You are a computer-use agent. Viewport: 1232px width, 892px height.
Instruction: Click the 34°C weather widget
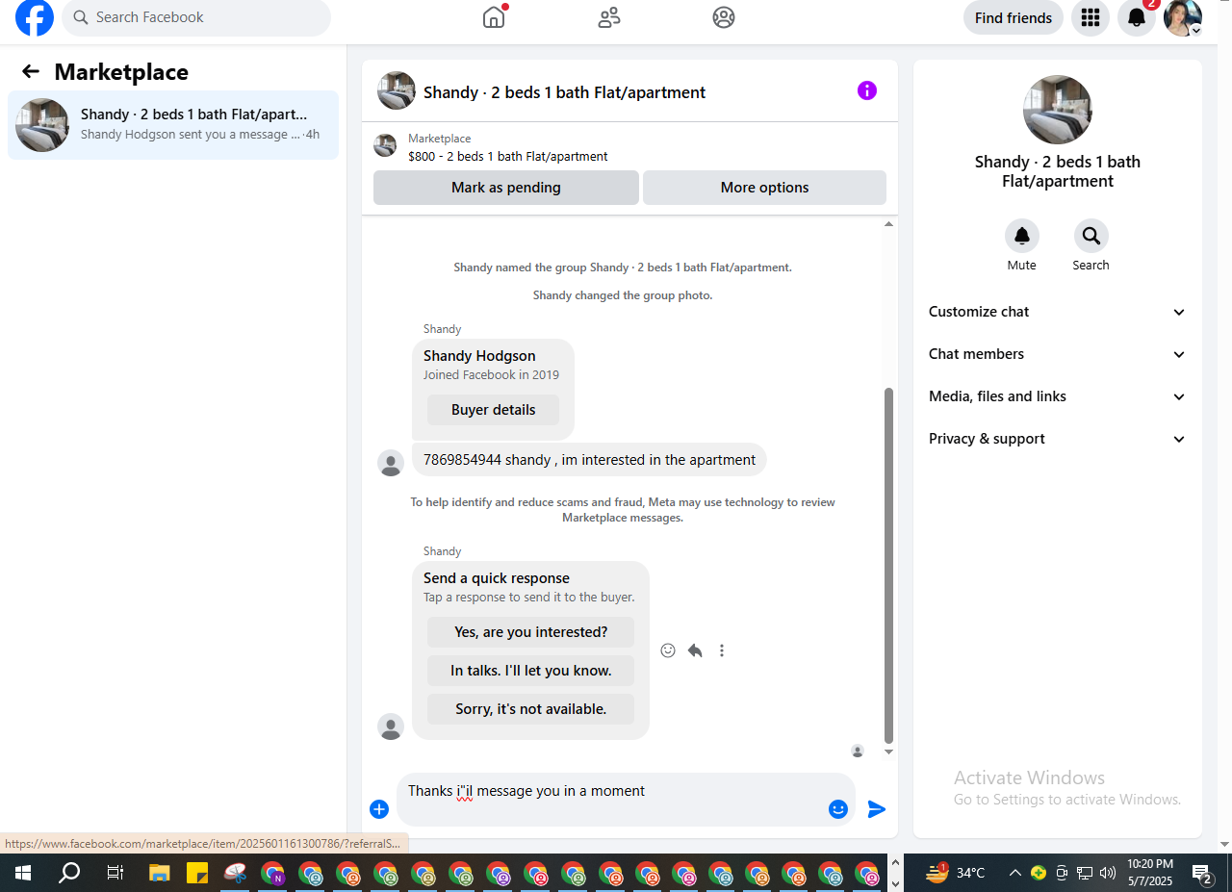[x=956, y=873]
